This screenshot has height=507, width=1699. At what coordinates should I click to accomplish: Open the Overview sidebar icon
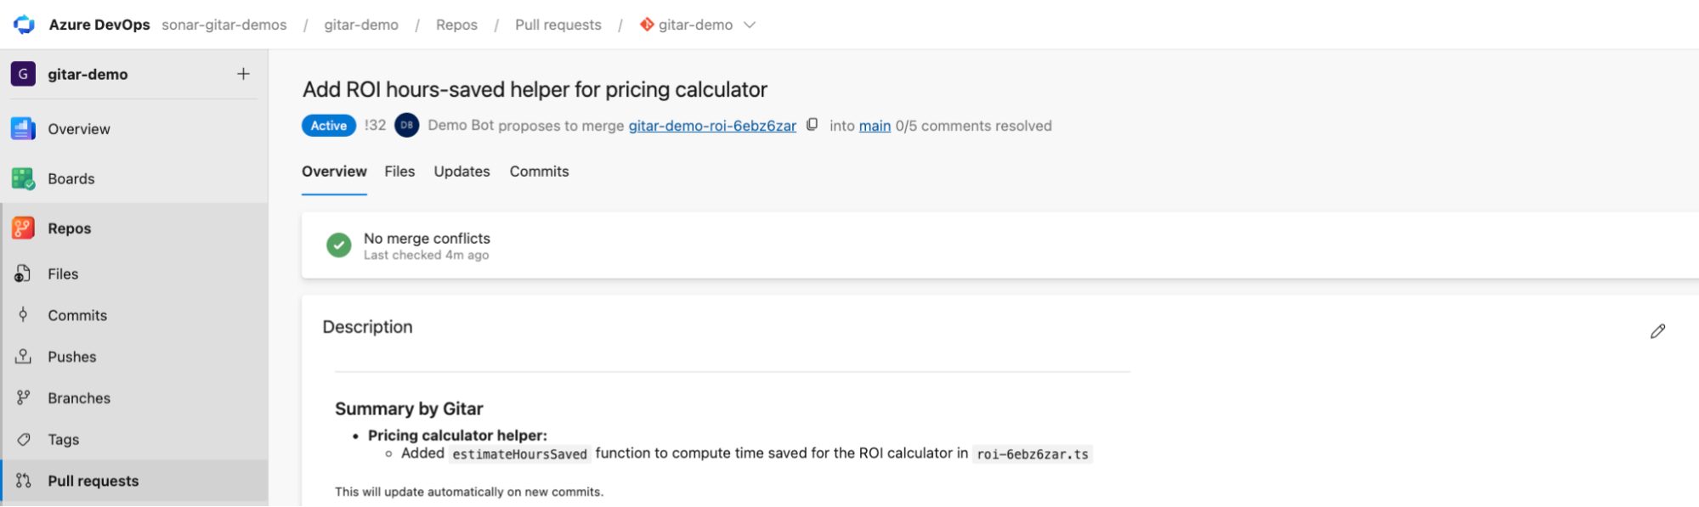click(23, 129)
